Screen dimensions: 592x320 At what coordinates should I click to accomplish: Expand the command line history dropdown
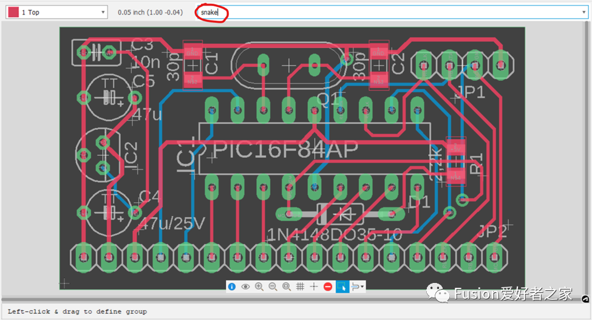(584, 12)
